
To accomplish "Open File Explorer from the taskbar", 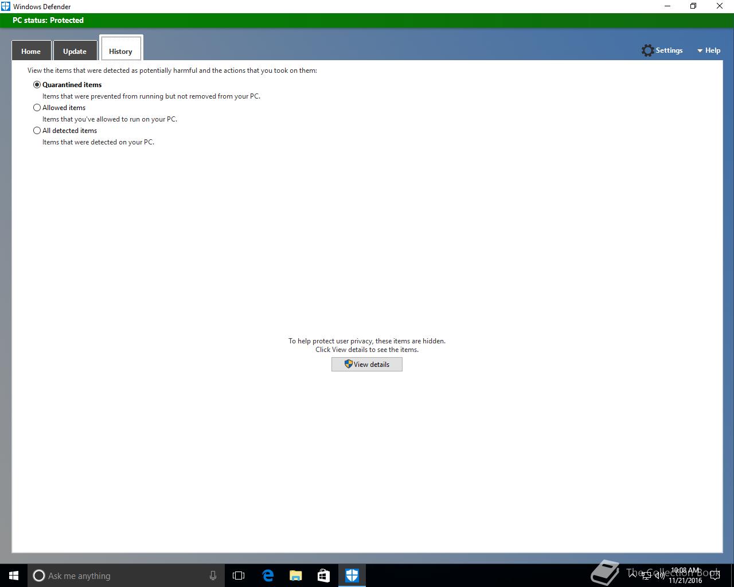I will [296, 576].
